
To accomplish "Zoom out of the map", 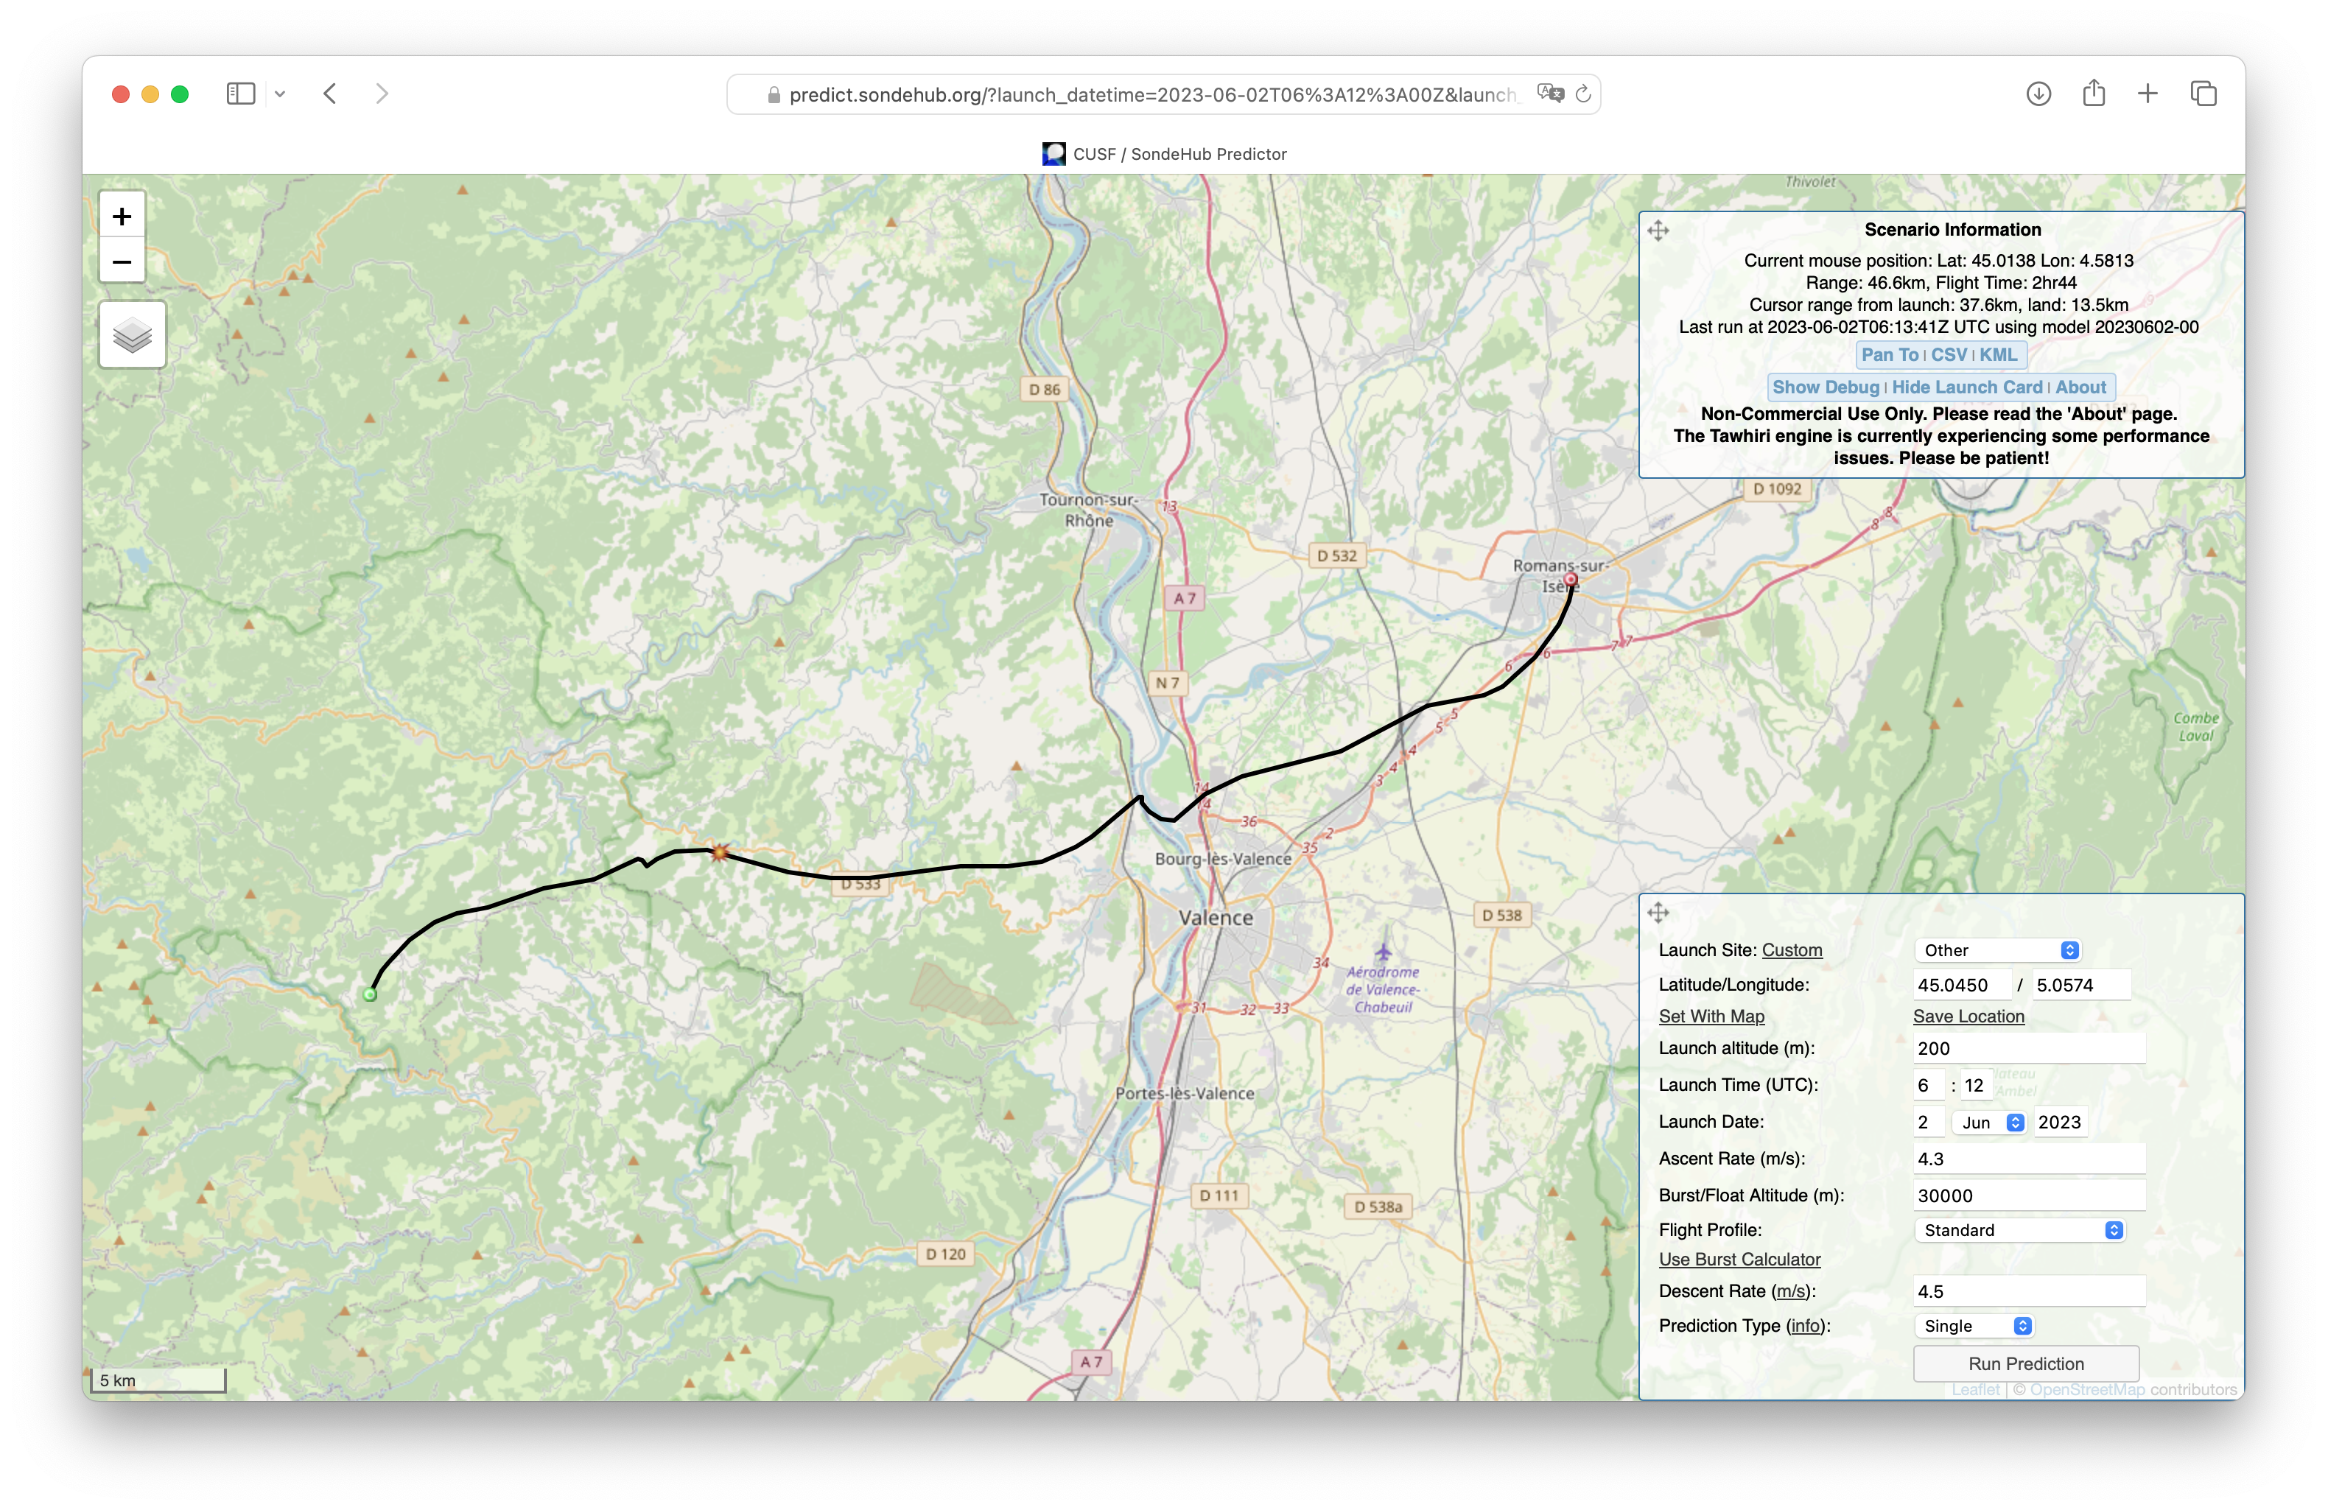I will (x=122, y=261).
